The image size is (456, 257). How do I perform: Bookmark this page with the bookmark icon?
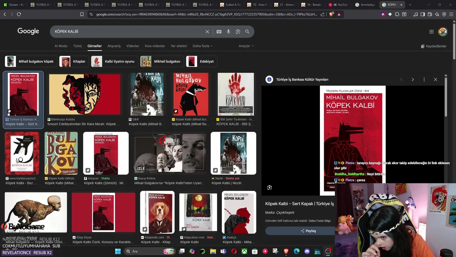click(x=82, y=14)
